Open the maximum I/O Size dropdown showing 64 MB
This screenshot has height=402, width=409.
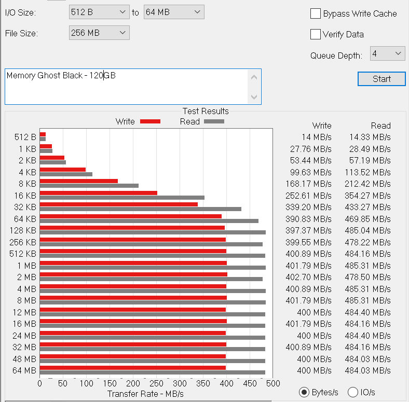pos(174,12)
